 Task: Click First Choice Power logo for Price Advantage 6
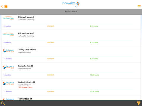tap(8, 34)
